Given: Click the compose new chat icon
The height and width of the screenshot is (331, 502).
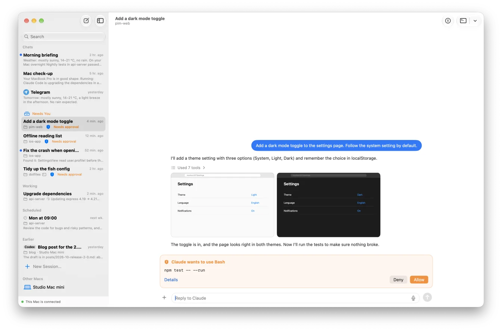Looking at the screenshot, I should point(86,21).
